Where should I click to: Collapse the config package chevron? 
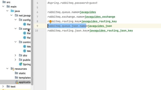click(16, 20)
